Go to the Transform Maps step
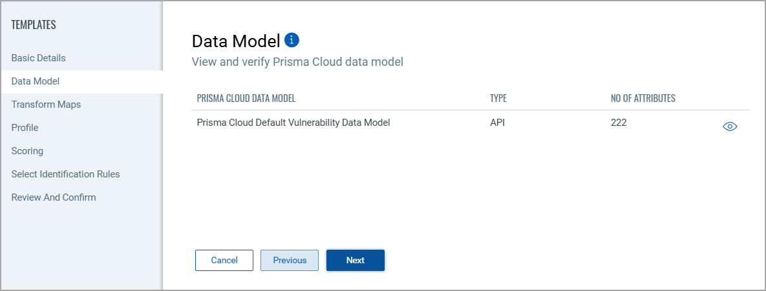This screenshot has width=766, height=291. click(x=46, y=105)
